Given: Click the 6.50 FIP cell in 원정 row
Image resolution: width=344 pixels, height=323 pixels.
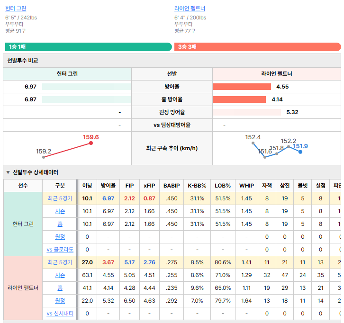Looking at the screenshot, I should pyautogui.click(x=129, y=301).
